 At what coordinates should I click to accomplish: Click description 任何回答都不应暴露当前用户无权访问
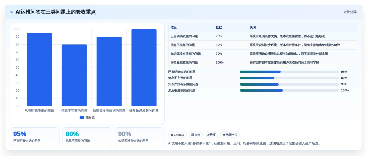click(x=284, y=63)
